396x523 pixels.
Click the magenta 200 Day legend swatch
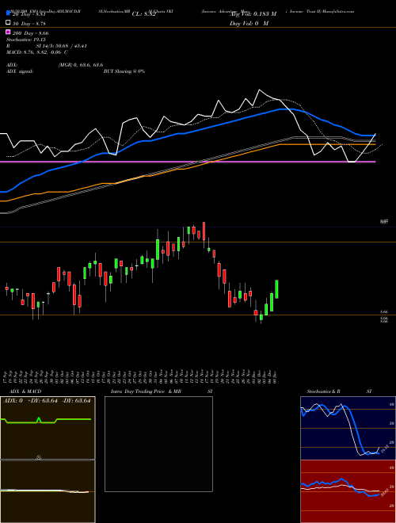8,32
